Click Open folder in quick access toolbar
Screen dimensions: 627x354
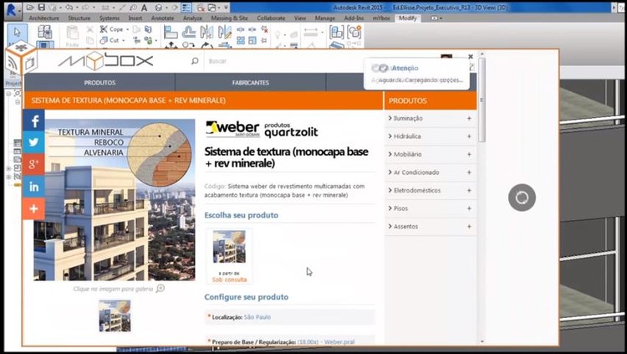[30, 8]
